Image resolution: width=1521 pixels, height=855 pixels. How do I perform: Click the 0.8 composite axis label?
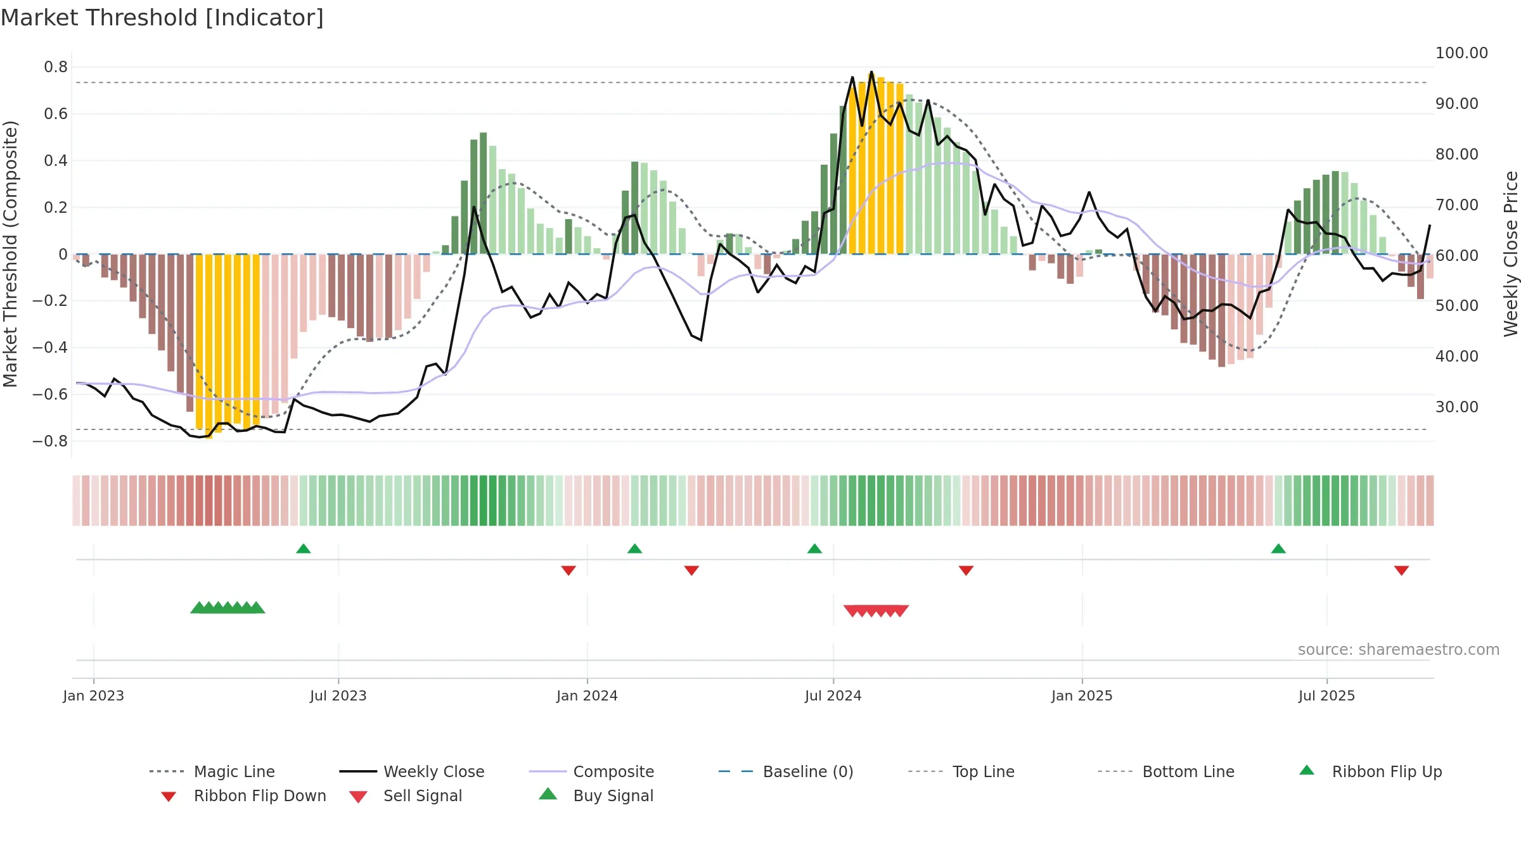point(56,67)
